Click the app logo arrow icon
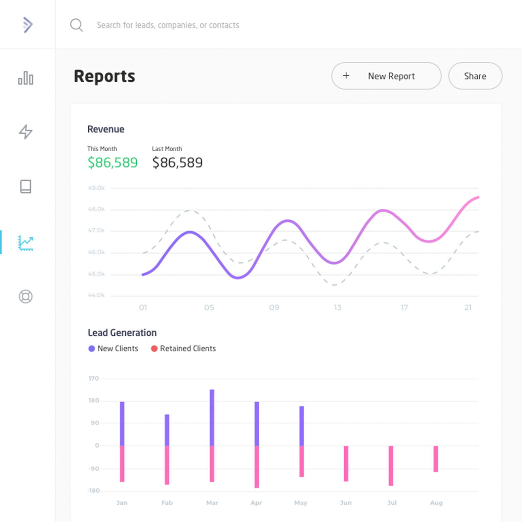Image resolution: width=522 pixels, height=522 pixels. pyautogui.click(x=27, y=25)
